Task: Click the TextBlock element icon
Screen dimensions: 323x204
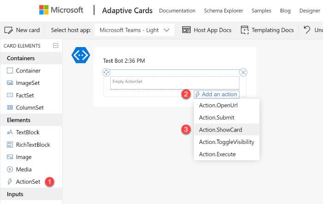Action: (10, 132)
